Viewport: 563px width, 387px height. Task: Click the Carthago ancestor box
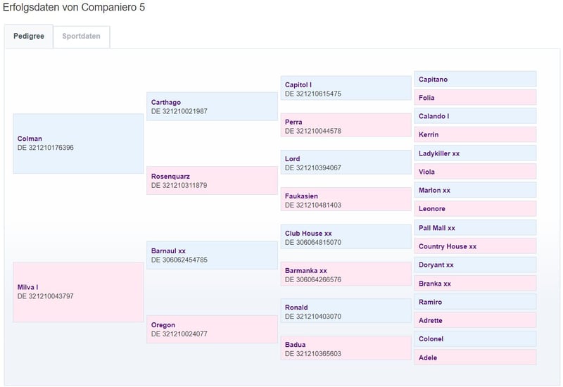click(212, 106)
